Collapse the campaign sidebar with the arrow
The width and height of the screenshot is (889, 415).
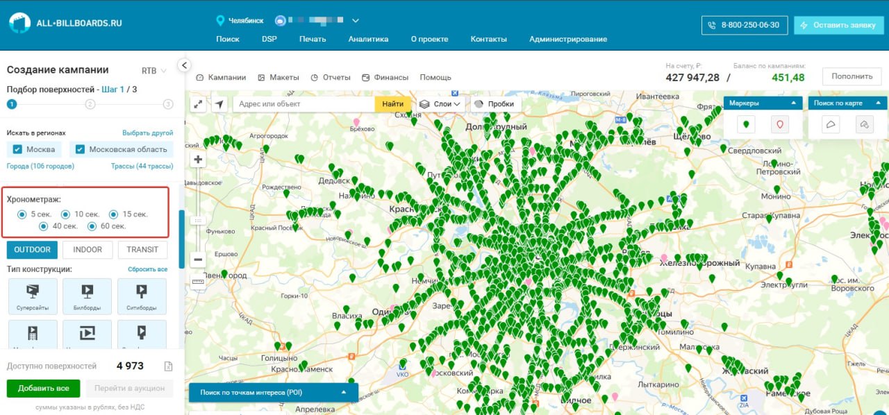coord(184,65)
